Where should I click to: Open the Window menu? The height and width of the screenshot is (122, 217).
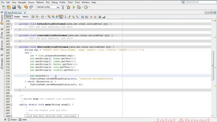85,2
